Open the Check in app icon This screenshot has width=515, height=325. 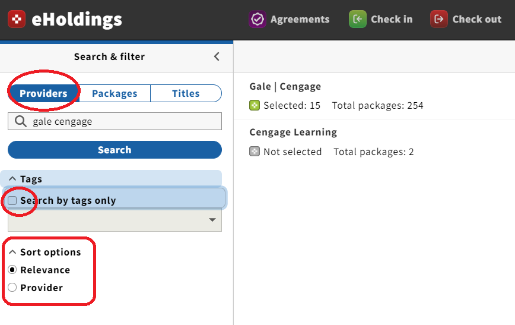pos(357,19)
